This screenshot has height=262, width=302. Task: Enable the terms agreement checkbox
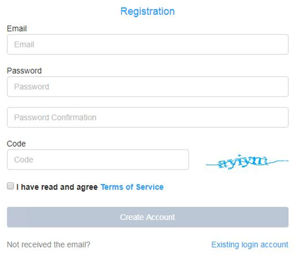[11, 186]
